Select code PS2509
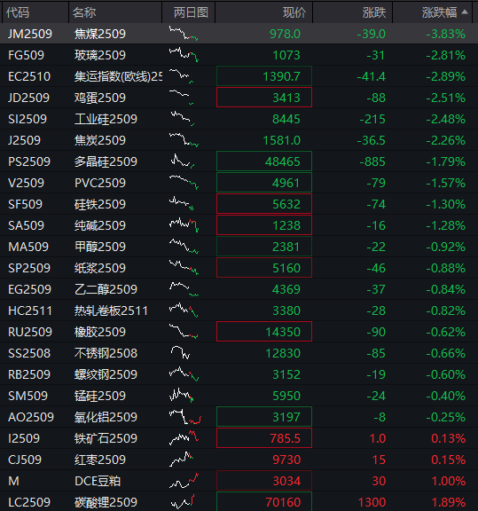Image resolution: width=478 pixels, height=511 pixels. (x=29, y=161)
